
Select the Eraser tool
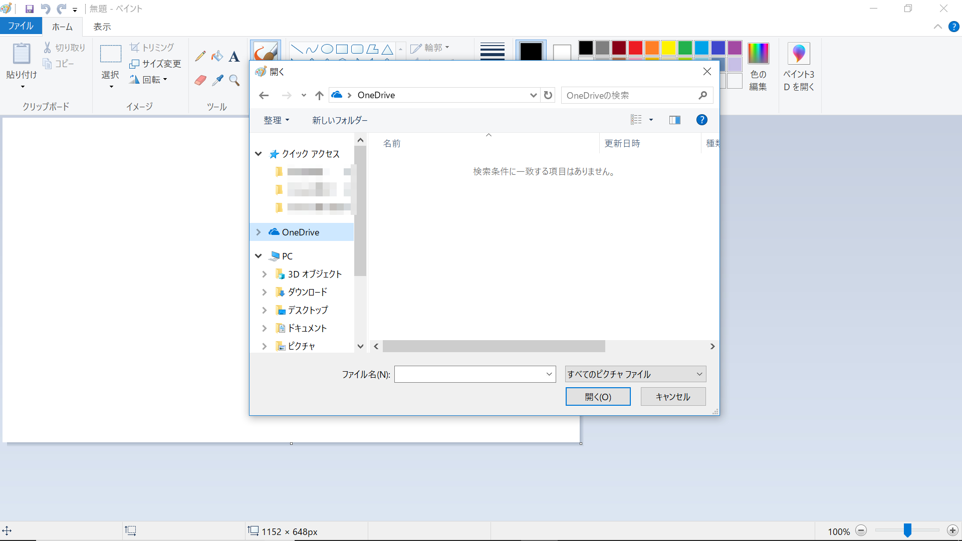[200, 80]
